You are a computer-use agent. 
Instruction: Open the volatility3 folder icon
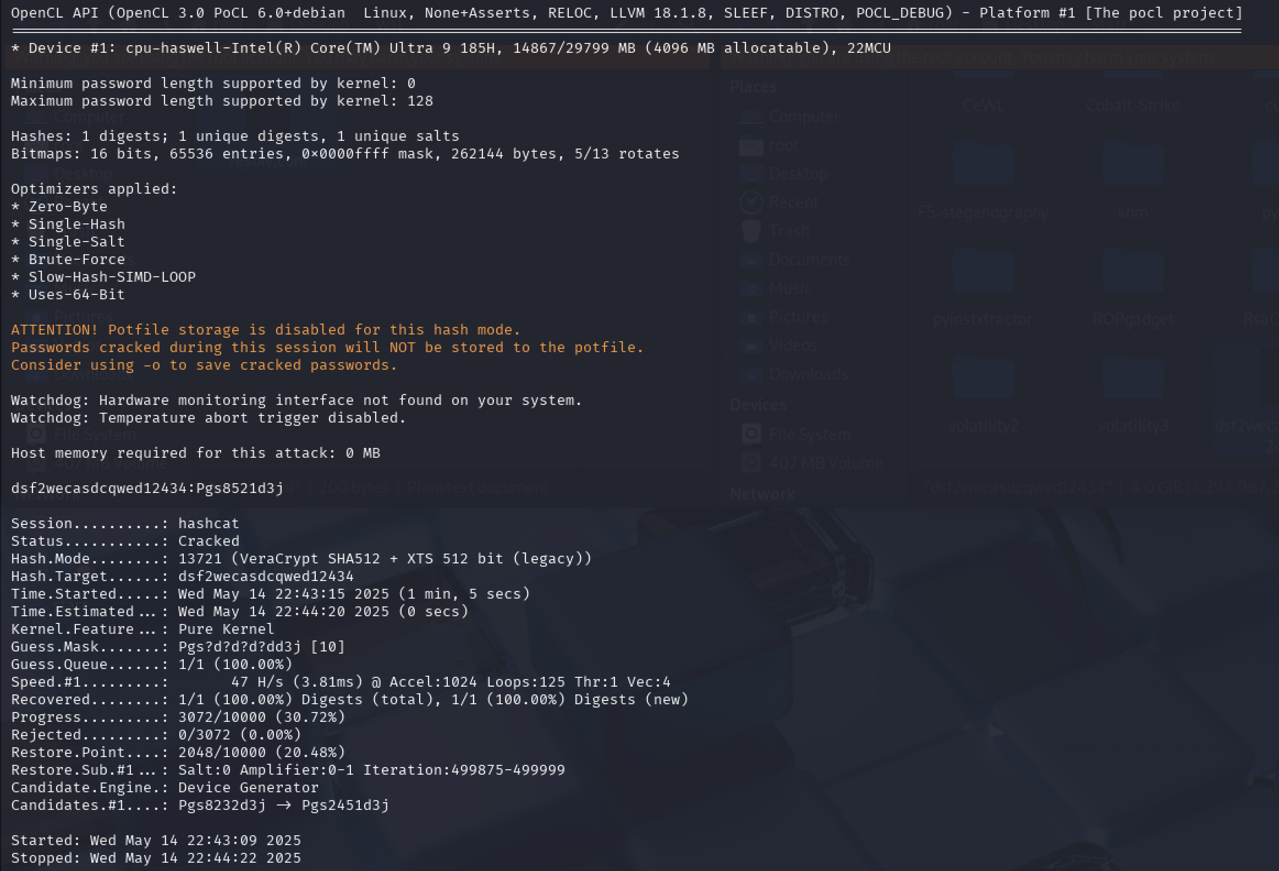(1133, 378)
